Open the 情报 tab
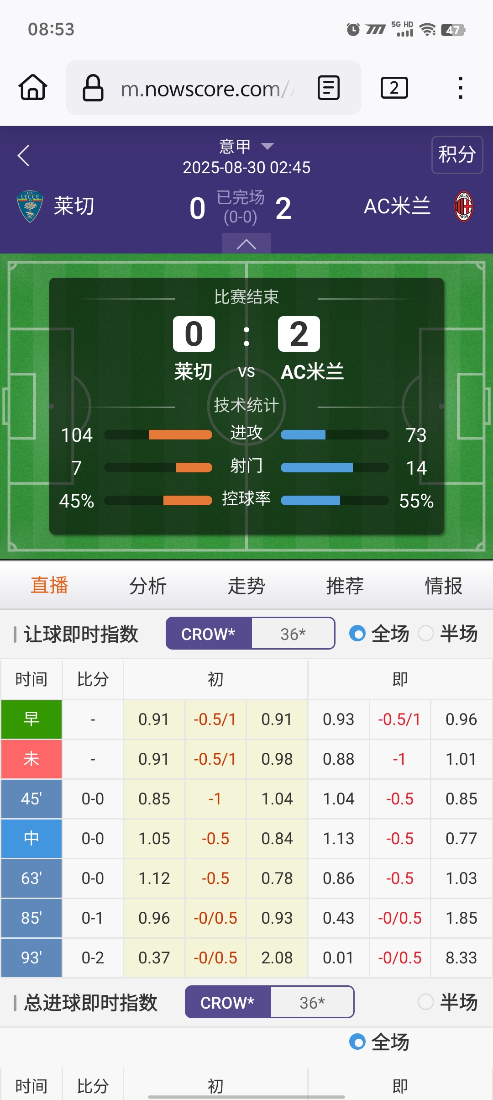 [443, 586]
